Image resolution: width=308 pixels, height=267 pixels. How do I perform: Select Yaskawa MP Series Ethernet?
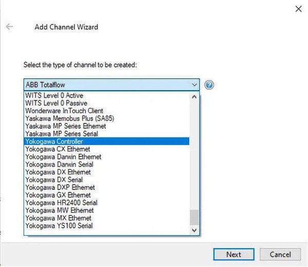(x=107, y=126)
